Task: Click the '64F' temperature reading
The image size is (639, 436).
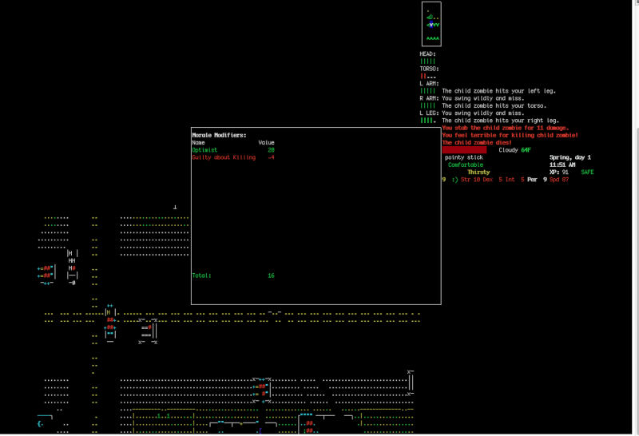Action: click(x=526, y=150)
